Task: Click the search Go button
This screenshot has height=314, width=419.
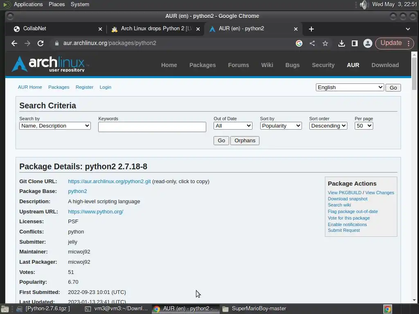Action: click(221, 141)
